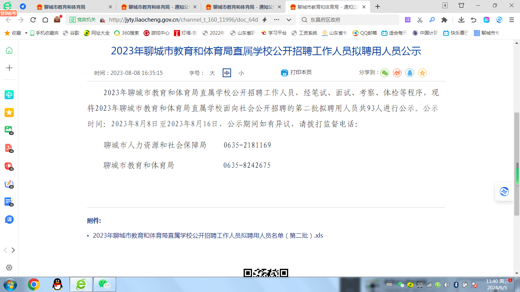Click the extensions puzzle icon
The image size is (520, 292).
(x=444, y=19)
